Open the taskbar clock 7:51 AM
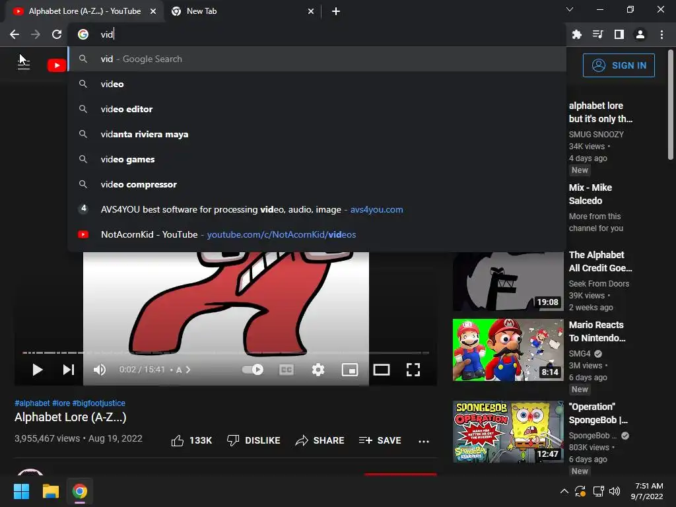 (648, 491)
